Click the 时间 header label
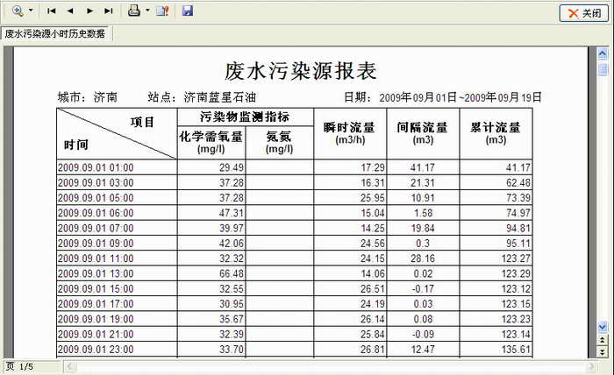 click(x=76, y=145)
